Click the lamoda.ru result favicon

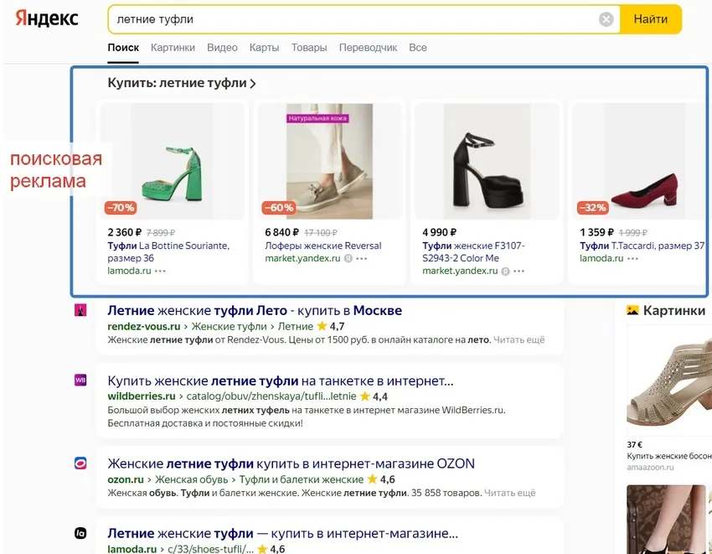(81, 535)
